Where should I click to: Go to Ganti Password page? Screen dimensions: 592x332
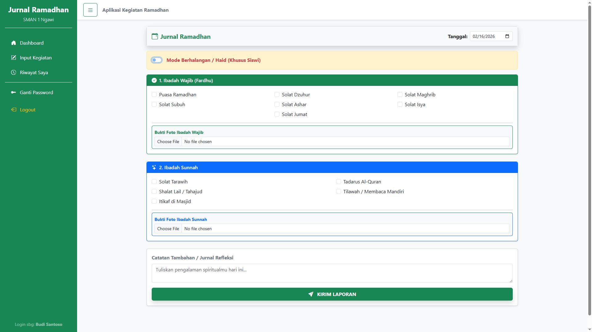click(x=36, y=92)
